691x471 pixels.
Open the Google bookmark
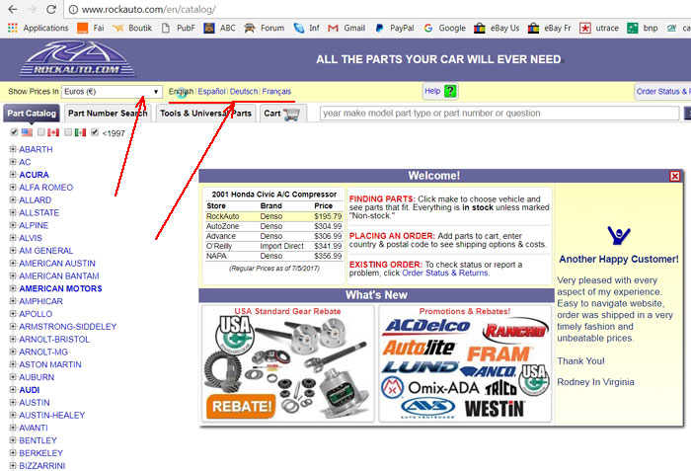click(444, 28)
